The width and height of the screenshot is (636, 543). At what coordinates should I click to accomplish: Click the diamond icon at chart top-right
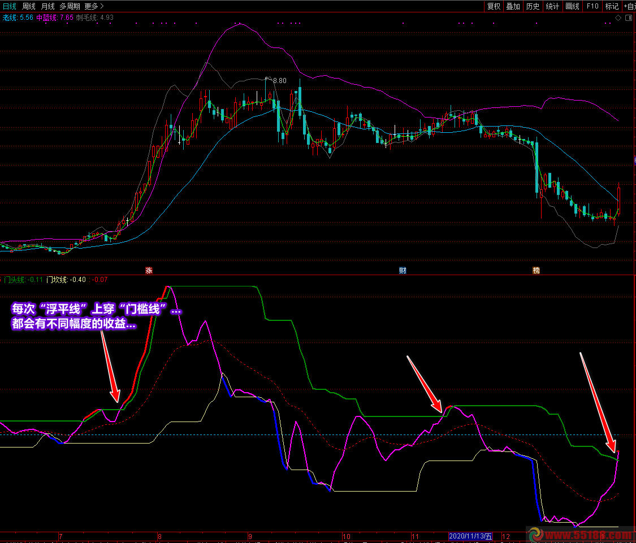point(618,18)
